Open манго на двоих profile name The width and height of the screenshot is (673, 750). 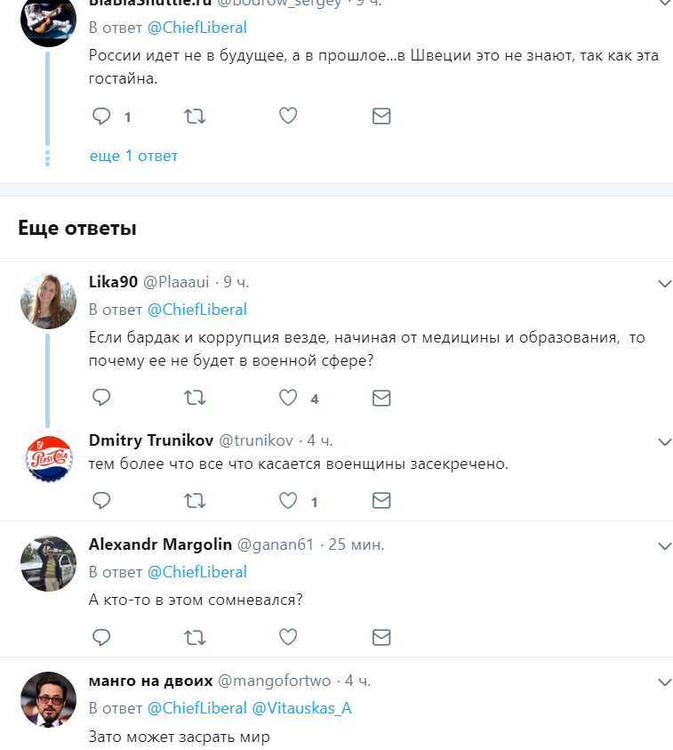point(150,681)
